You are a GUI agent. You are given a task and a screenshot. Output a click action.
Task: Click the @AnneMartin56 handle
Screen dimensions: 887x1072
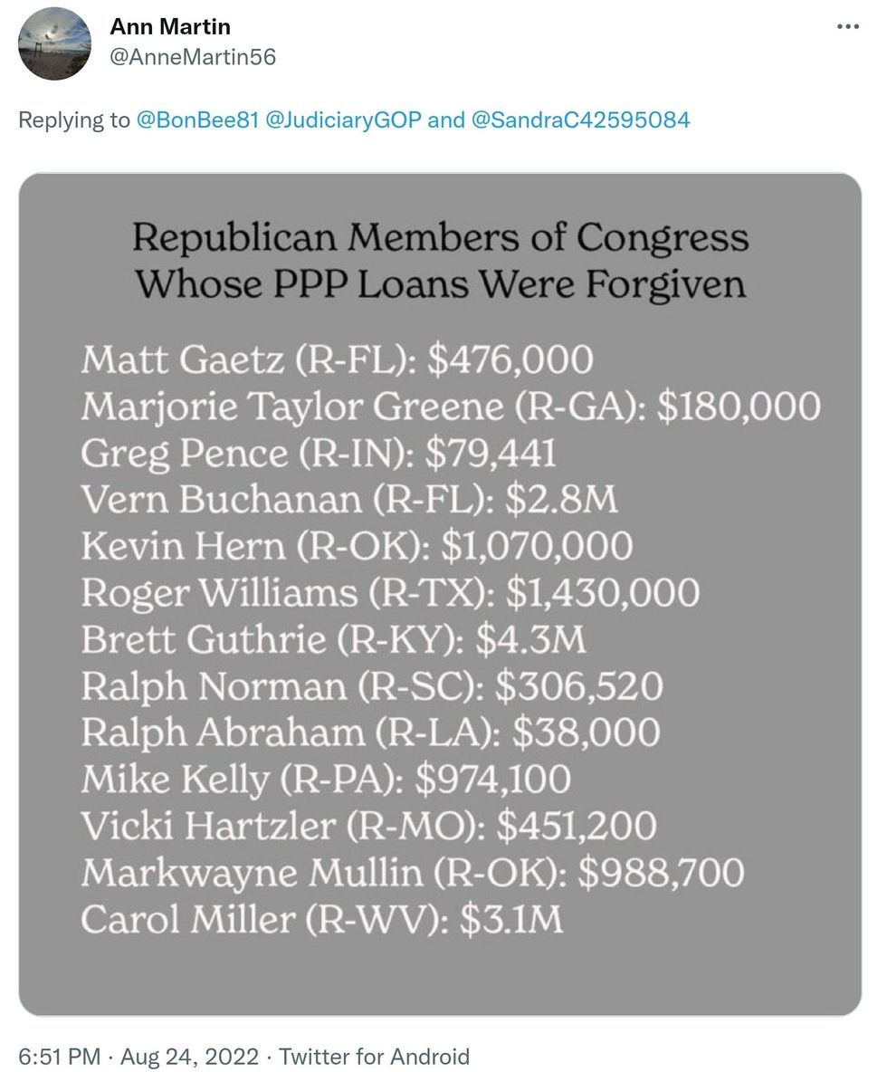click(193, 57)
